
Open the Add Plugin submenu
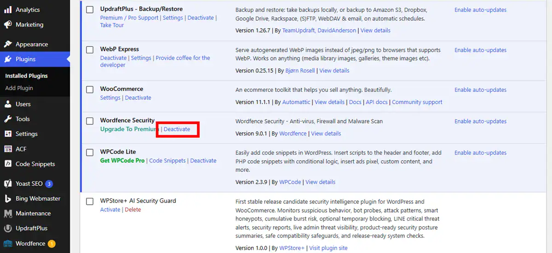[19, 88]
